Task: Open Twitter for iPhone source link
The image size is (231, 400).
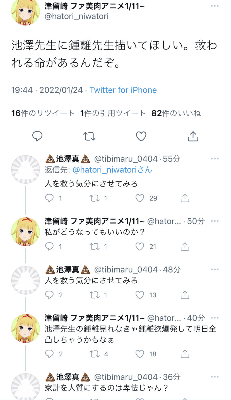Action: pyautogui.click(x=123, y=90)
